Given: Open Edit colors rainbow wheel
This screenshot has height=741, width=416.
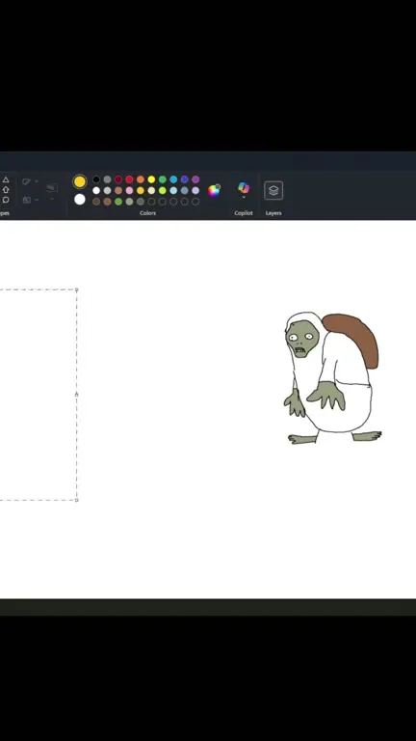Looking at the screenshot, I should (214, 190).
